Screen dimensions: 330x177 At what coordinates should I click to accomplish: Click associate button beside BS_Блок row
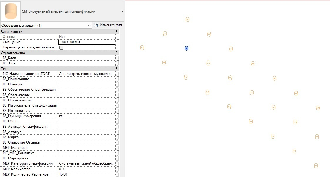coord(117,58)
